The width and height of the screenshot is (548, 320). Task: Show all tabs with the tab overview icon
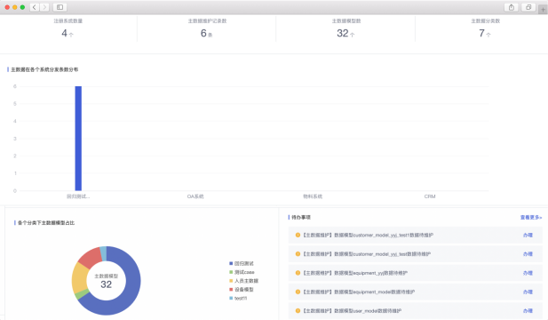pos(528,7)
